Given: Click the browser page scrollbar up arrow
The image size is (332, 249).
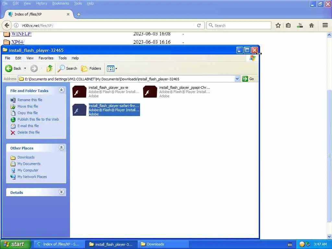Looking at the screenshot, I should (329, 35).
